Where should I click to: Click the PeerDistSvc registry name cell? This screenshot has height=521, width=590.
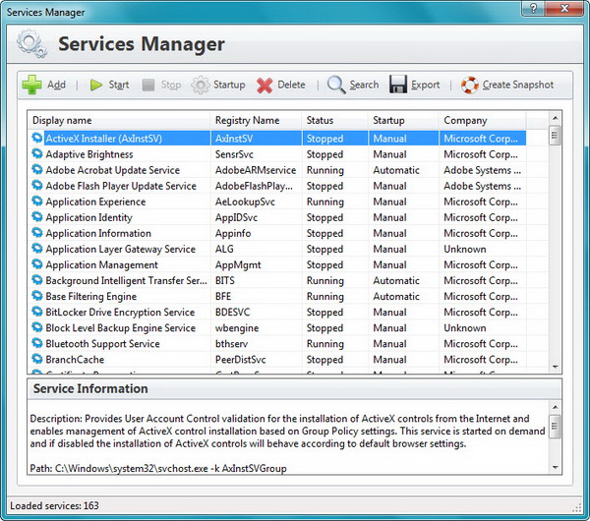tap(241, 360)
